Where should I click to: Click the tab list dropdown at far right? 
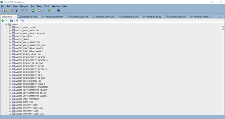223,17
